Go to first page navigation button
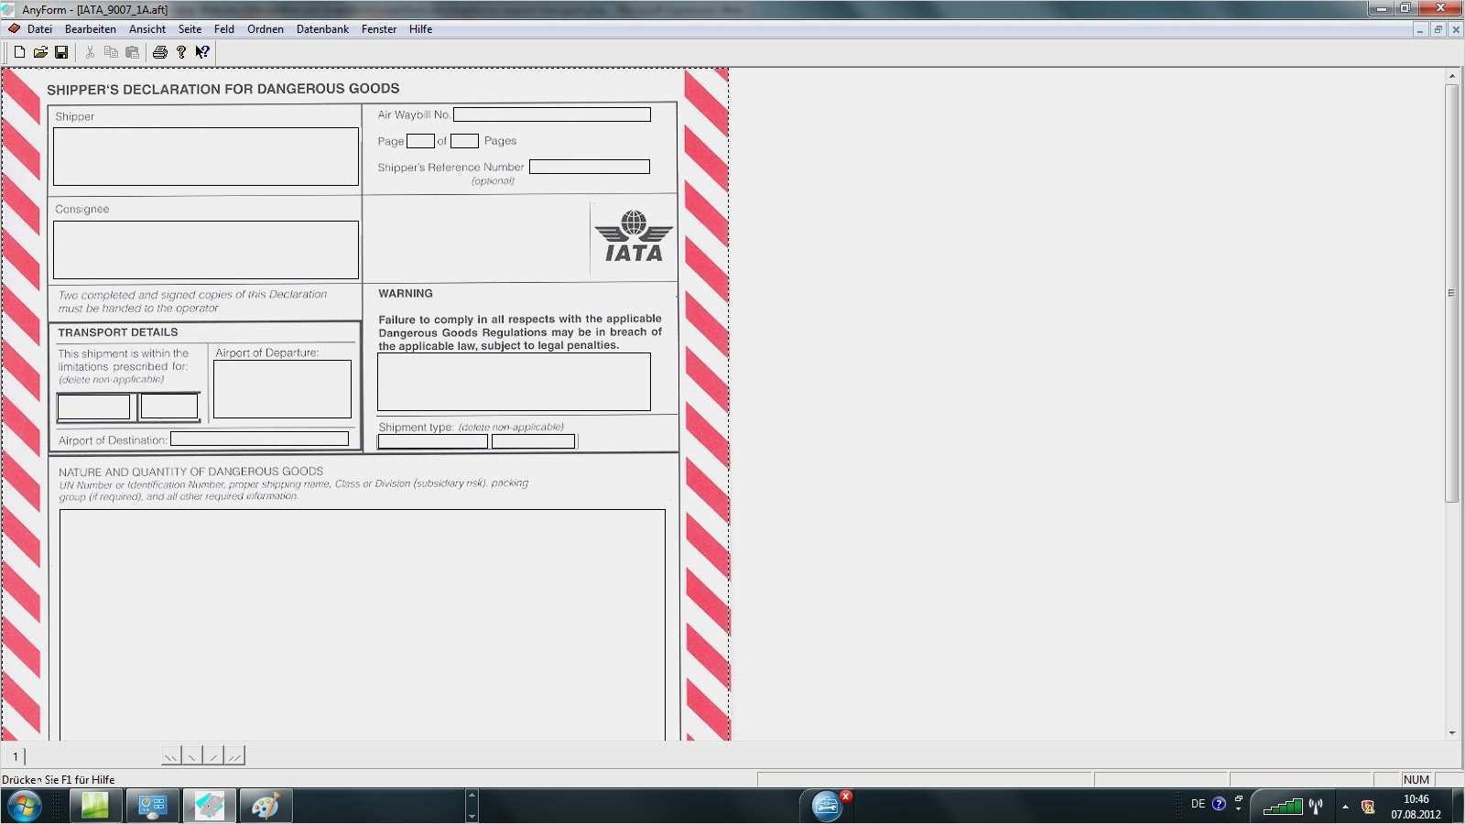The image size is (1465, 824). 171,756
